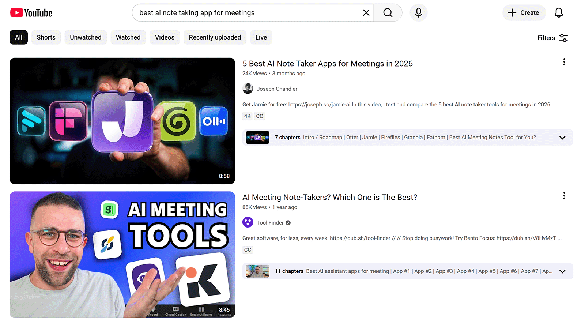The image size is (585, 327).
Task: Select the Videos filter chip
Action: tap(165, 37)
